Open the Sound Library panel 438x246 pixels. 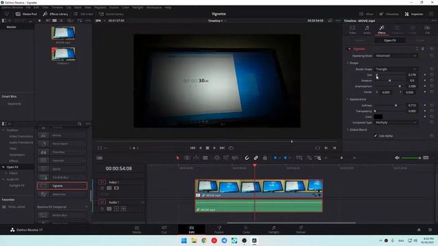tap(111, 14)
